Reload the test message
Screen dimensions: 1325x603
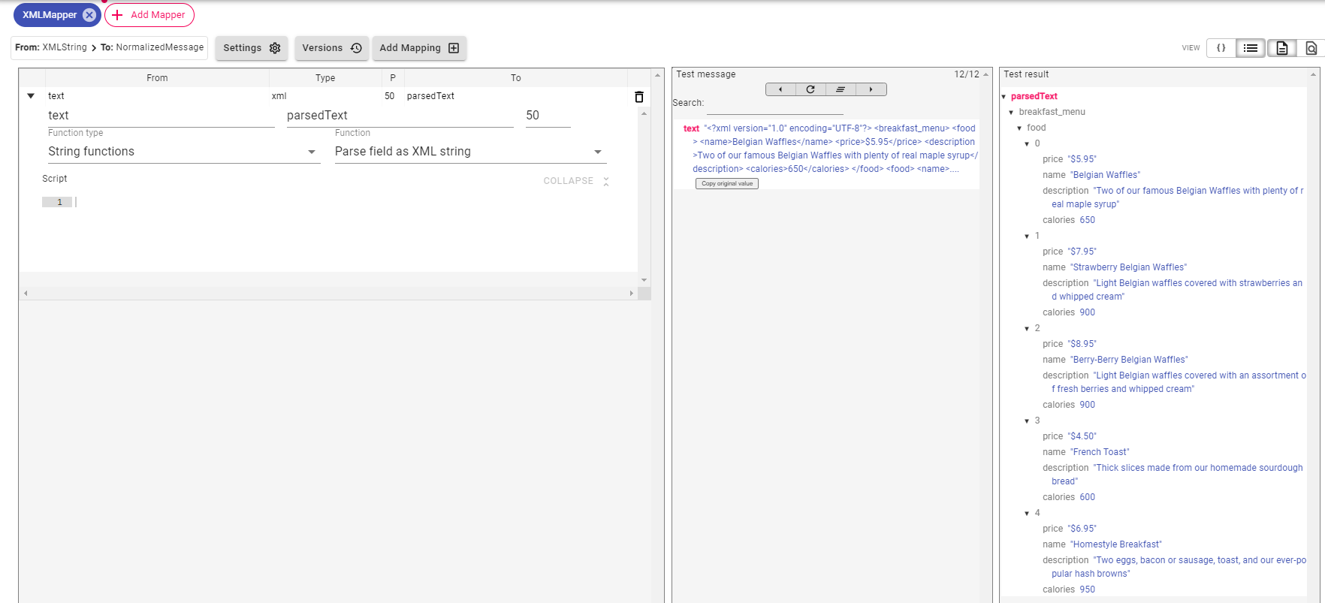[x=810, y=89]
